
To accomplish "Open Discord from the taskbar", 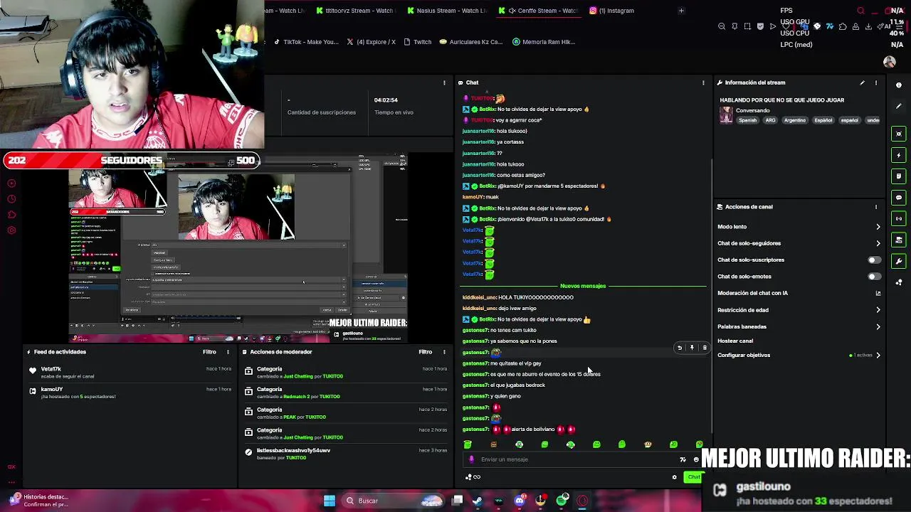I will pyautogui.click(x=520, y=501).
